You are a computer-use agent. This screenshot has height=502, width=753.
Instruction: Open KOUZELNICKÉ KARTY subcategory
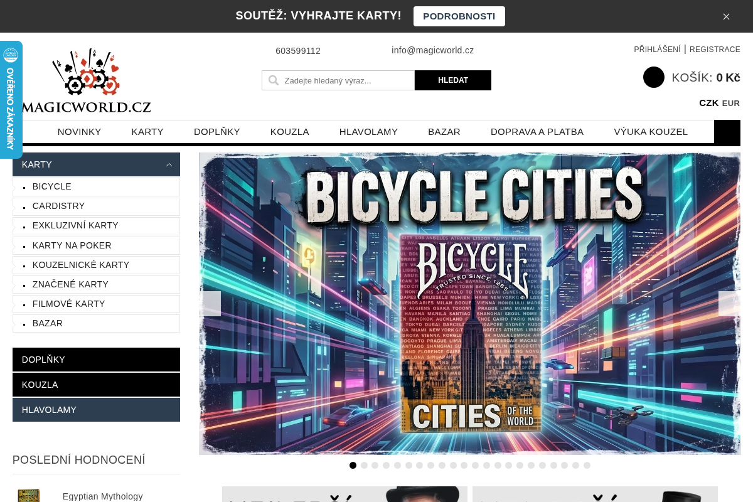pos(96,265)
